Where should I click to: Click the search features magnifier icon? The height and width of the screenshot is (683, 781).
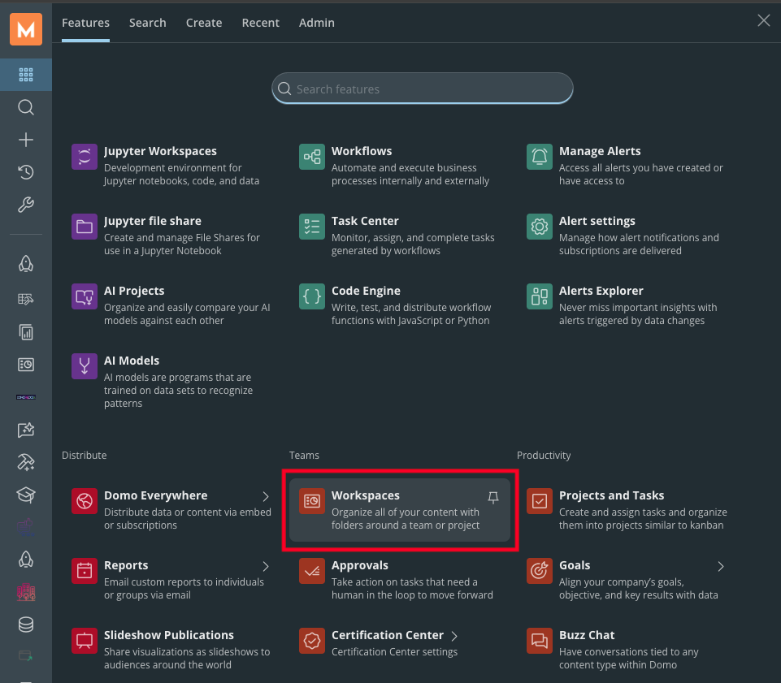coord(284,89)
